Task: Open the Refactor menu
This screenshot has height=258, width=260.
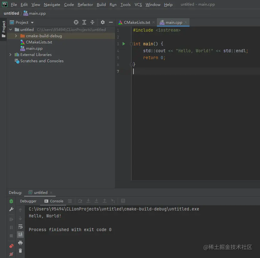Action: tap(85, 5)
